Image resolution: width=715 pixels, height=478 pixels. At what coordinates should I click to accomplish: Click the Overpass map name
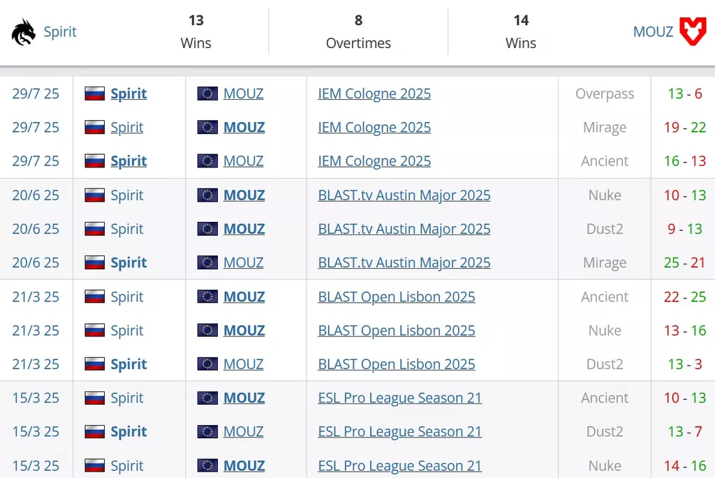coord(605,94)
